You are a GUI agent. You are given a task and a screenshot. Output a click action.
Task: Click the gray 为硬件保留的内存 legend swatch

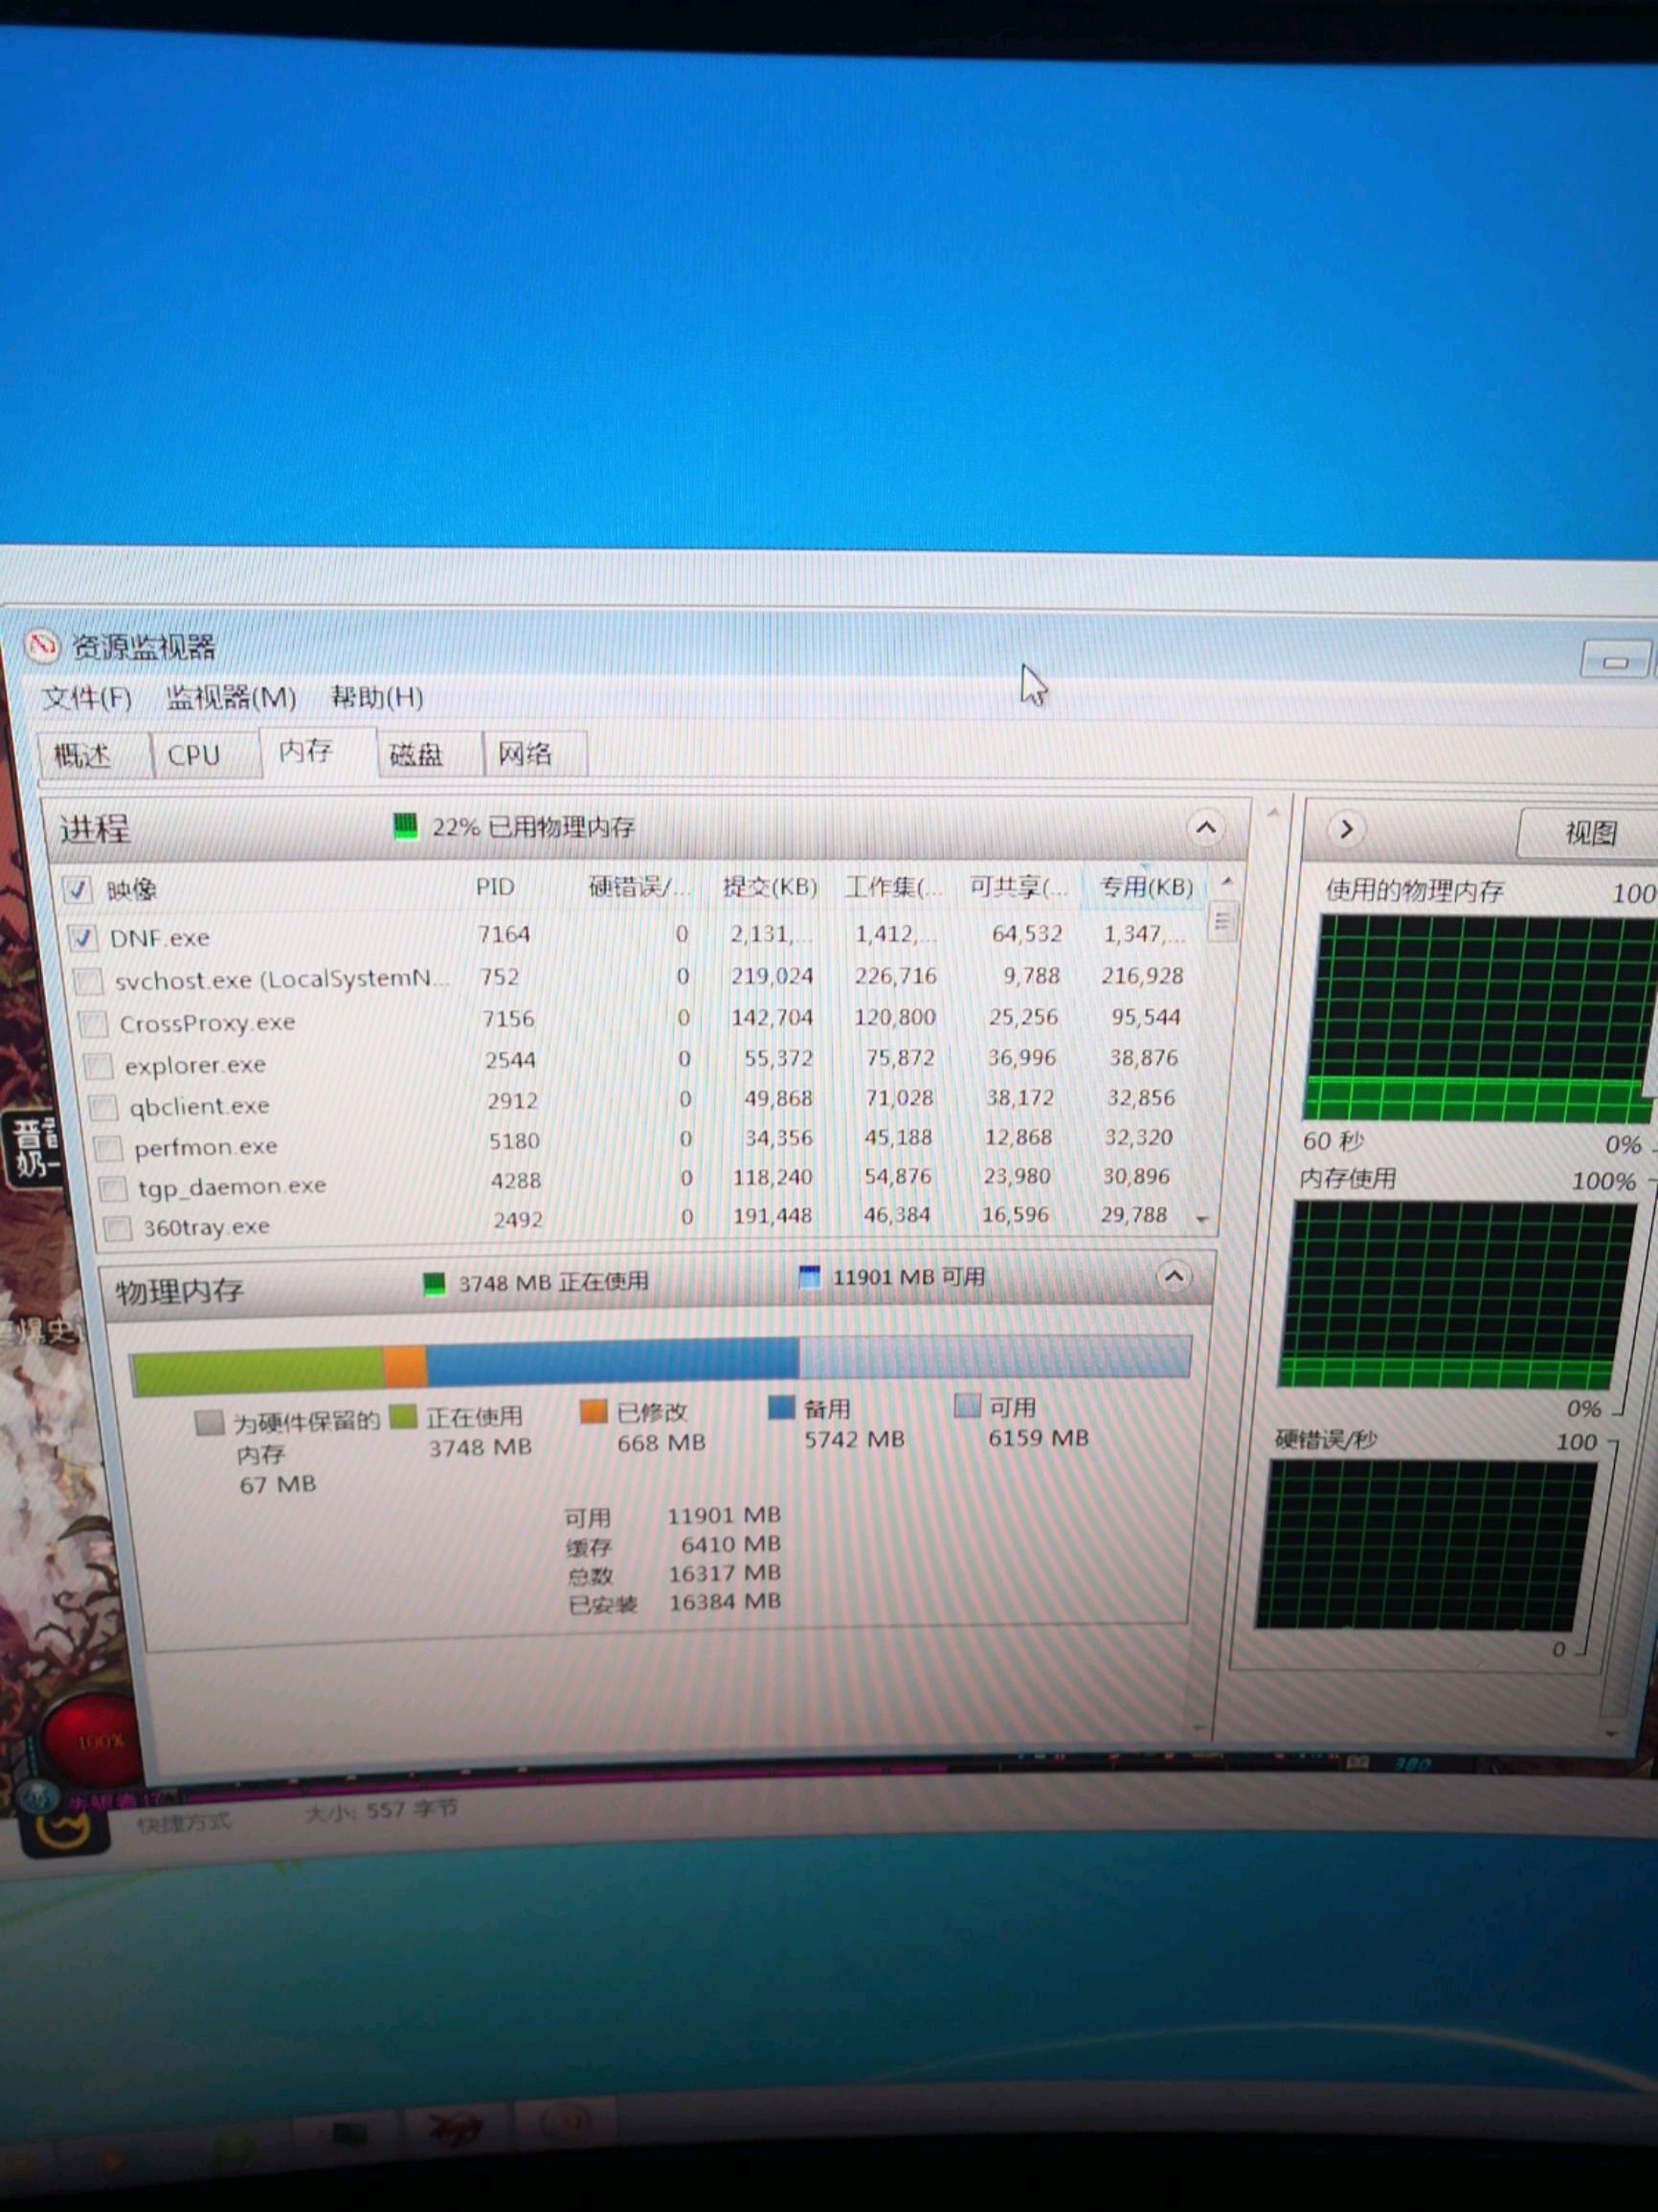[x=209, y=1423]
